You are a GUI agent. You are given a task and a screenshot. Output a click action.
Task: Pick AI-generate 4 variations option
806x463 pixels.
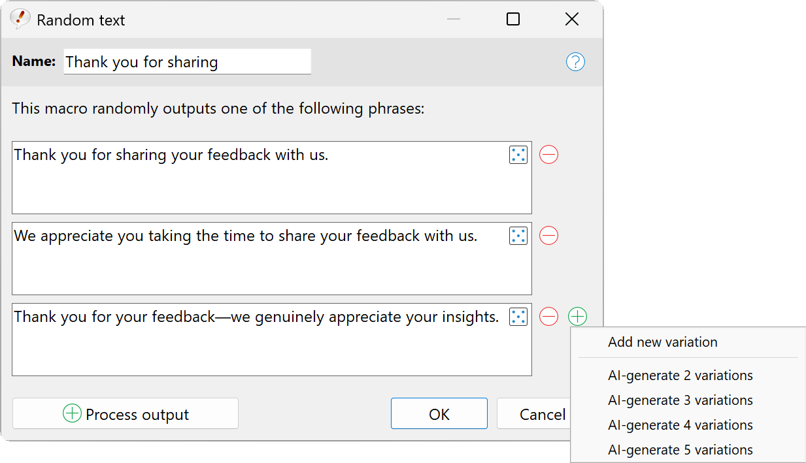(x=680, y=425)
